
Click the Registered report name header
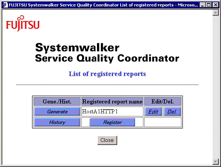[x=112, y=102]
